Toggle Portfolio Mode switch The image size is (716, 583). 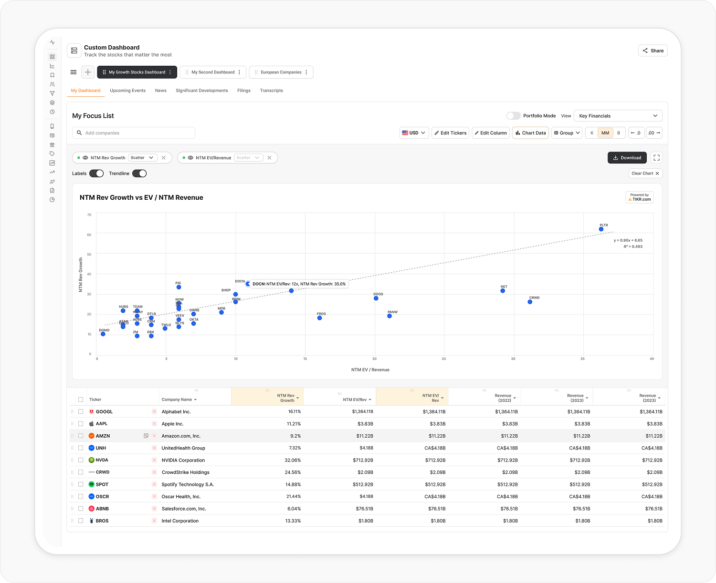(x=513, y=116)
